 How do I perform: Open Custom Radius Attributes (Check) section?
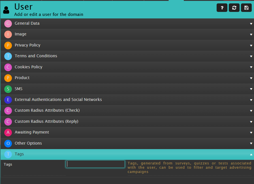tap(47, 111)
